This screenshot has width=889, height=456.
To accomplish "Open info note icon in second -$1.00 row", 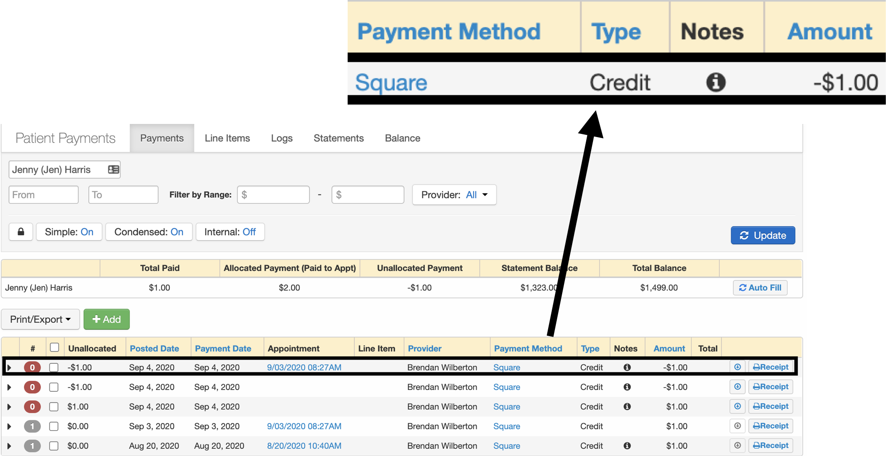I will 627,387.
